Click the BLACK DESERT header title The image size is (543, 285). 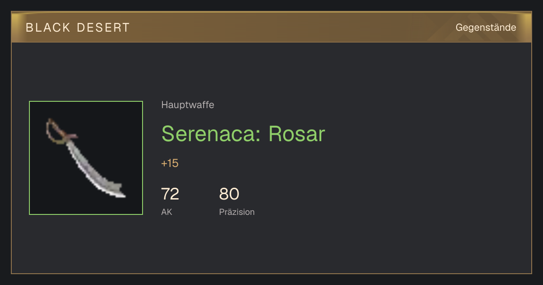[x=78, y=28]
